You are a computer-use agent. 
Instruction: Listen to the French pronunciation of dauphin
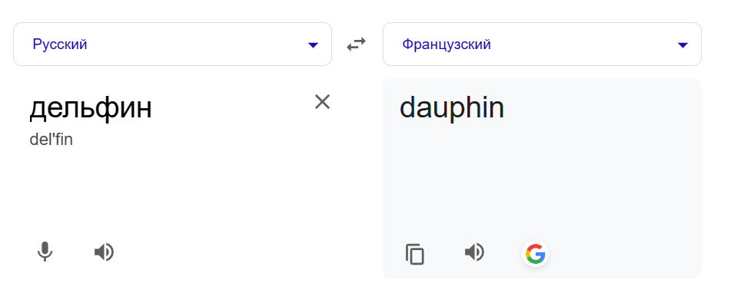pyautogui.click(x=474, y=252)
